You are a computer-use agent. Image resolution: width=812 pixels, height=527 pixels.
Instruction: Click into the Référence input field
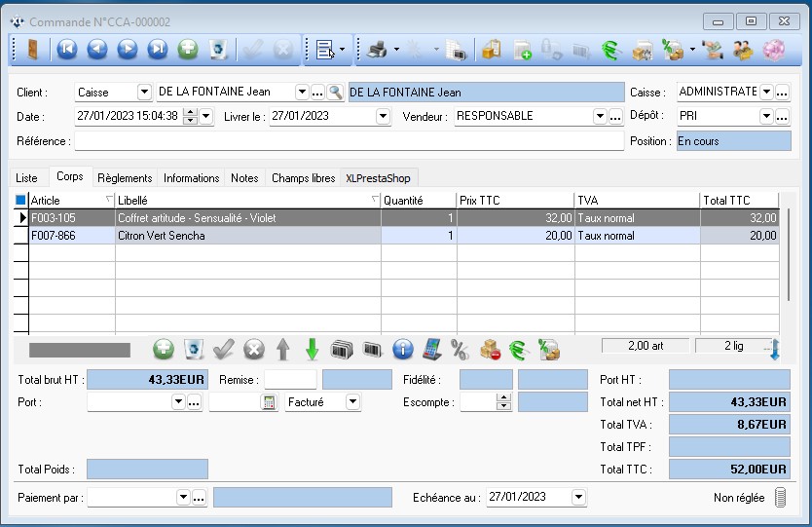tap(349, 141)
